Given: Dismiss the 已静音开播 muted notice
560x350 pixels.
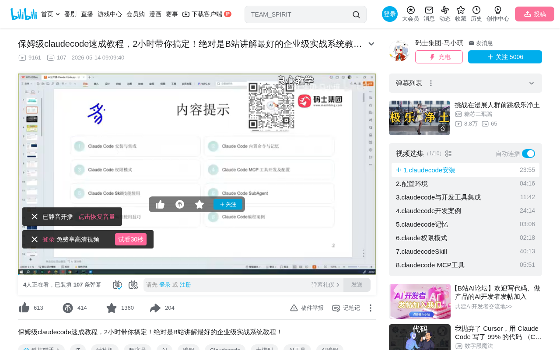Looking at the screenshot, I should (x=35, y=217).
